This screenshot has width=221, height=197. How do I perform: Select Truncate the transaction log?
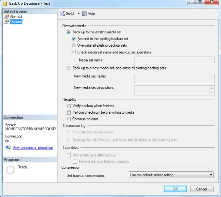click(x=68, y=132)
